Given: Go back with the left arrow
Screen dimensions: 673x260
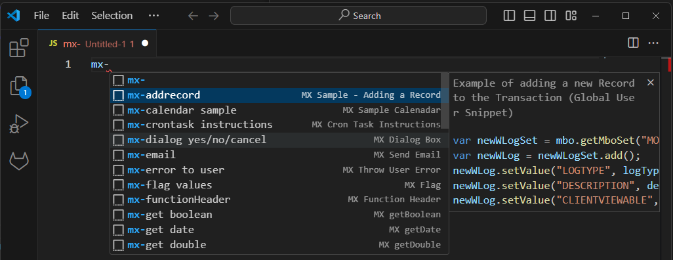Looking at the screenshot, I should [193, 16].
